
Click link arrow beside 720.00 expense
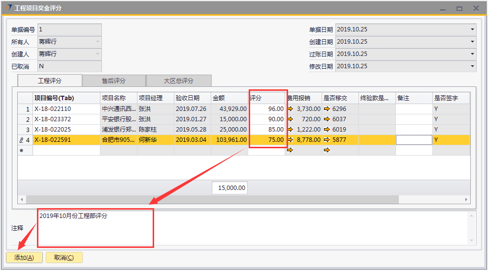(x=290, y=119)
